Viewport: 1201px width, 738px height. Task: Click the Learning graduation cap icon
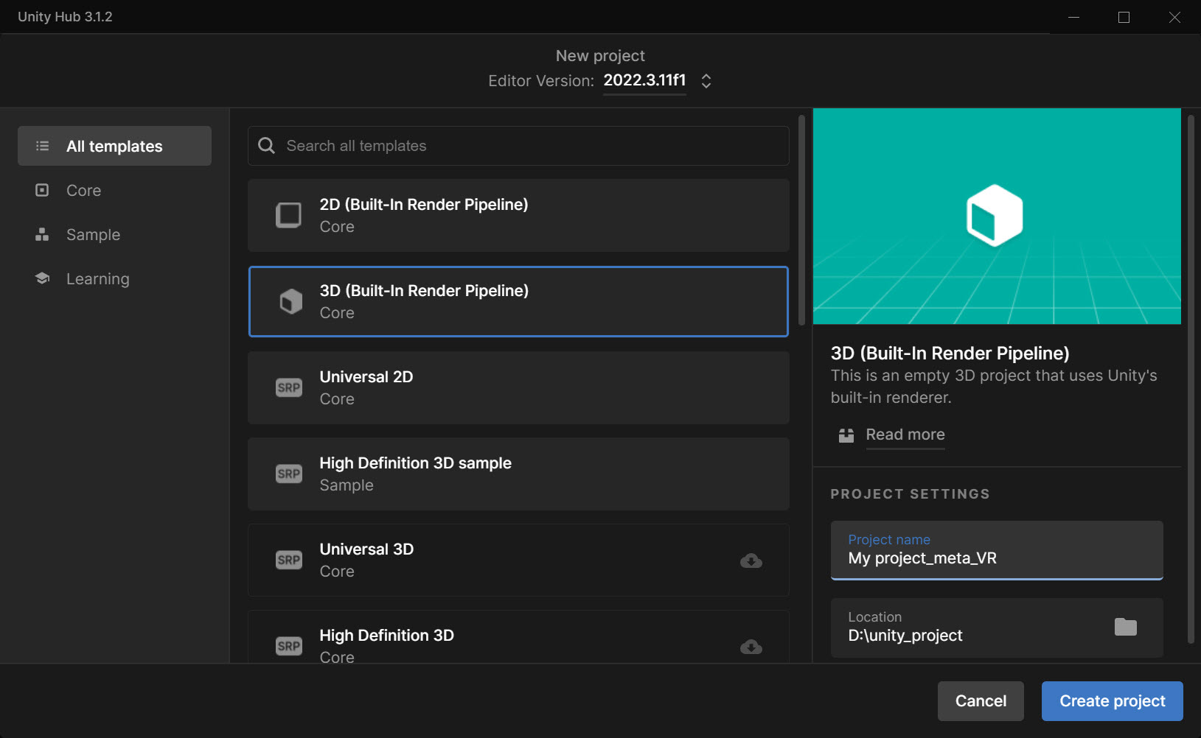pos(42,278)
